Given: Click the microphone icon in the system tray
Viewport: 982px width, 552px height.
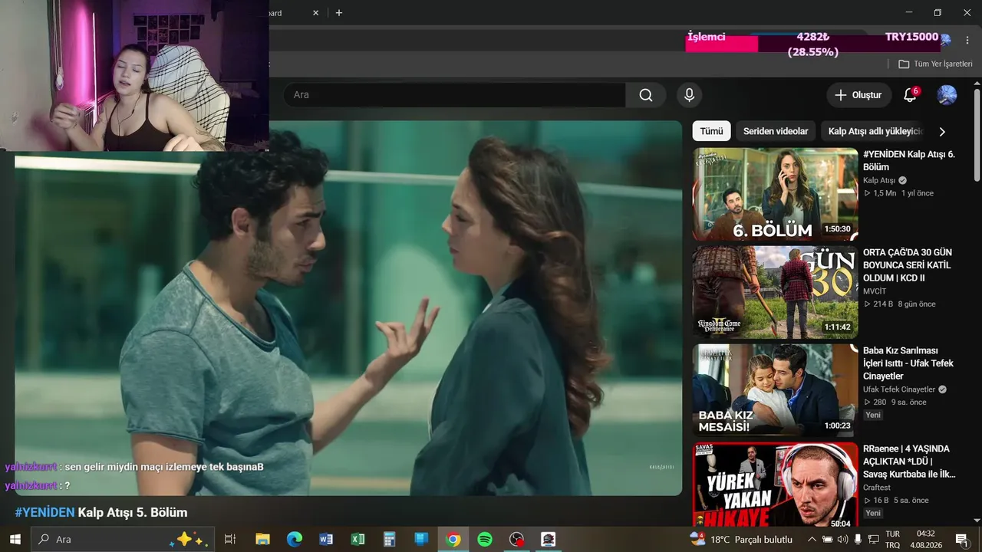Looking at the screenshot, I should pyautogui.click(x=858, y=539).
